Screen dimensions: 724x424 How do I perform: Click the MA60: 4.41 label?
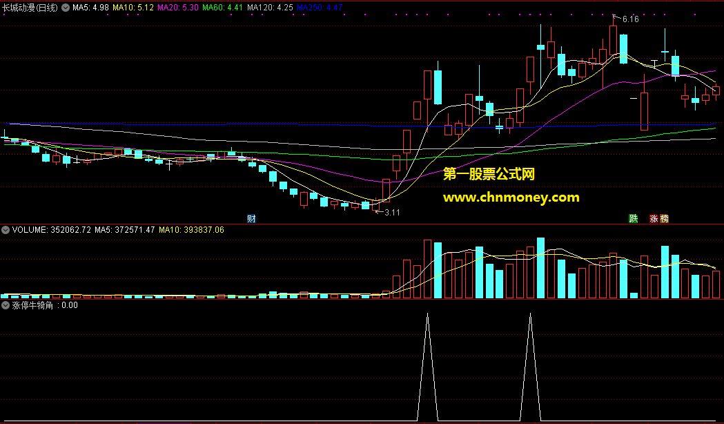tap(222, 8)
